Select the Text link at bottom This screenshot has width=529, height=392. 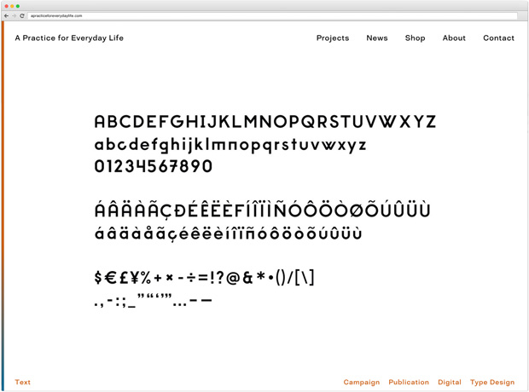pos(22,382)
